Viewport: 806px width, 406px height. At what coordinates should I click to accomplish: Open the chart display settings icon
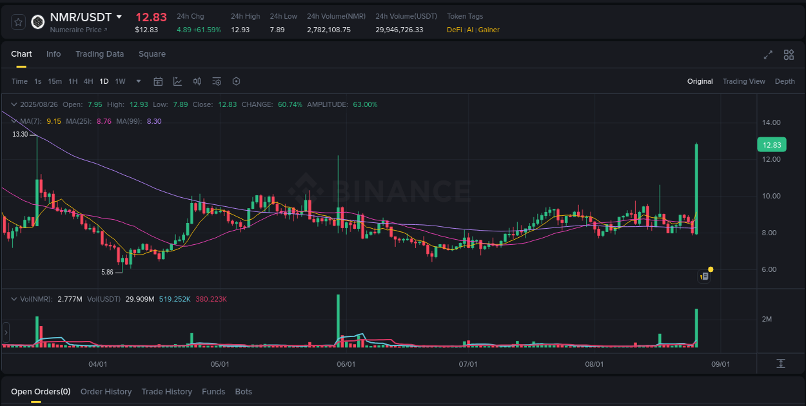tap(217, 81)
